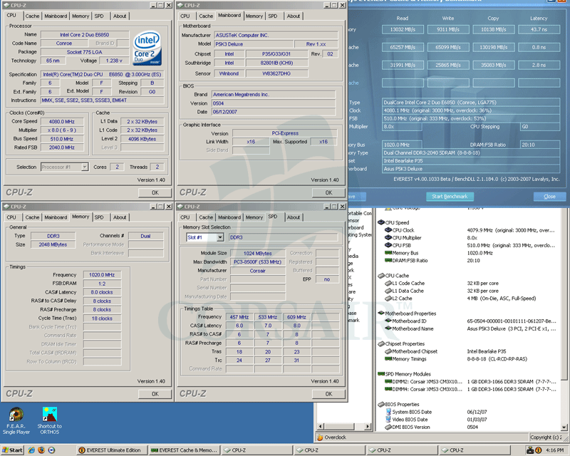Click the Memory Bus item icon

point(388,253)
